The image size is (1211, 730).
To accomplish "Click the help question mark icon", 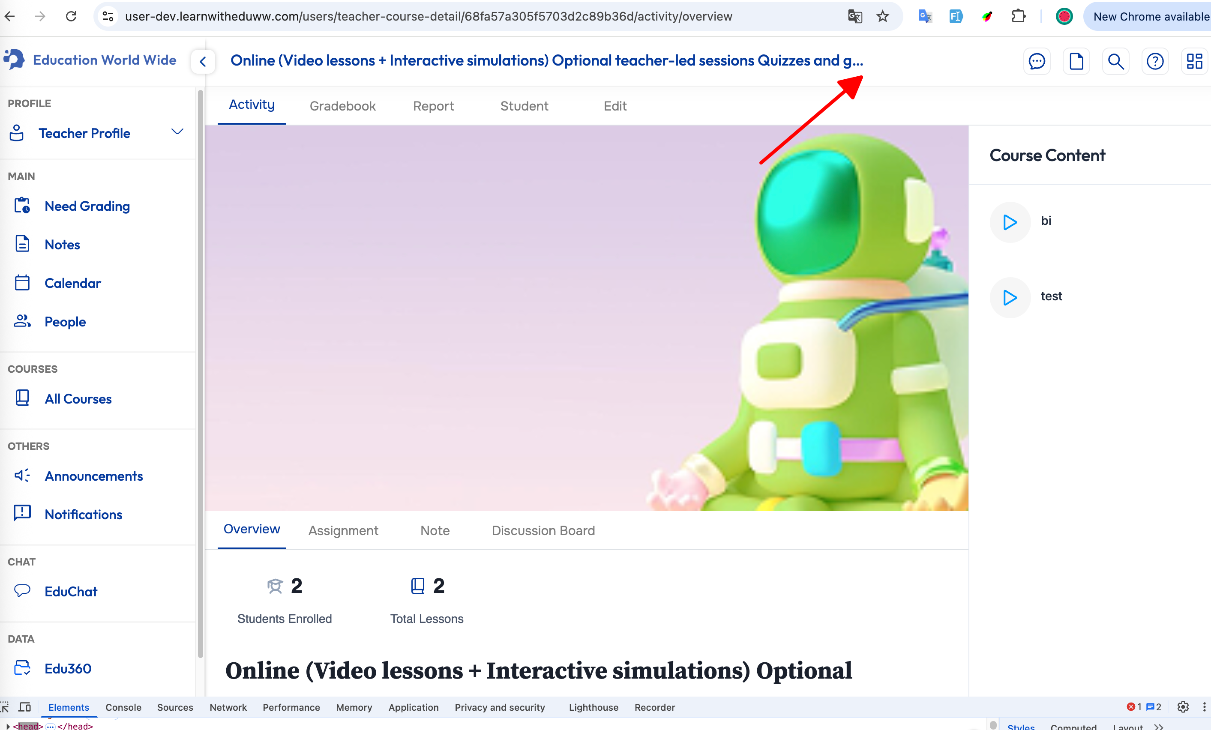I will click(x=1154, y=61).
